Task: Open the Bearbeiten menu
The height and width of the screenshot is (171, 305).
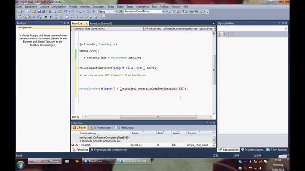Action: click(x=31, y=7)
